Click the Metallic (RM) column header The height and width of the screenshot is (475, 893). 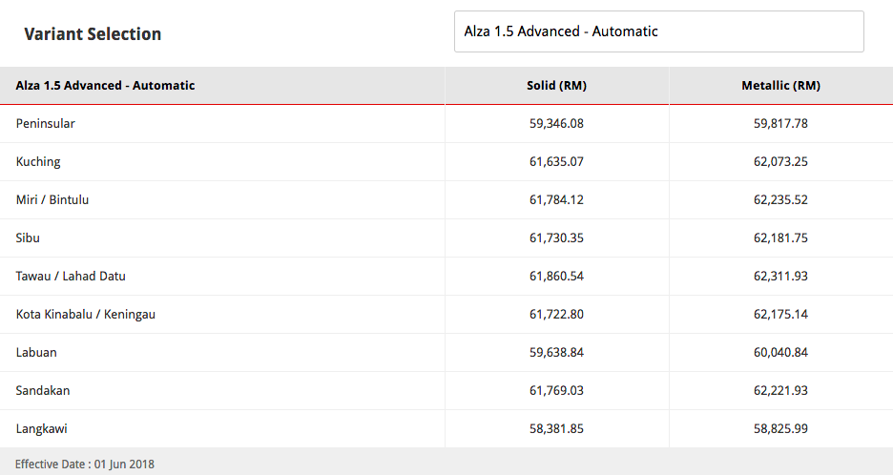click(780, 86)
